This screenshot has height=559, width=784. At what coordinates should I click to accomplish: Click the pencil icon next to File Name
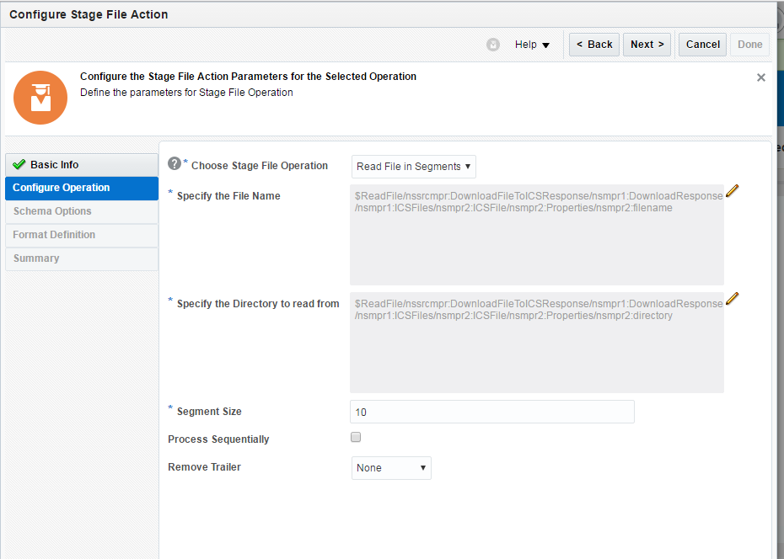click(732, 190)
